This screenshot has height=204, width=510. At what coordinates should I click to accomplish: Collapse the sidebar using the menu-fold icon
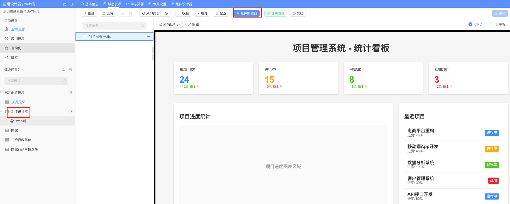click(x=72, y=4)
